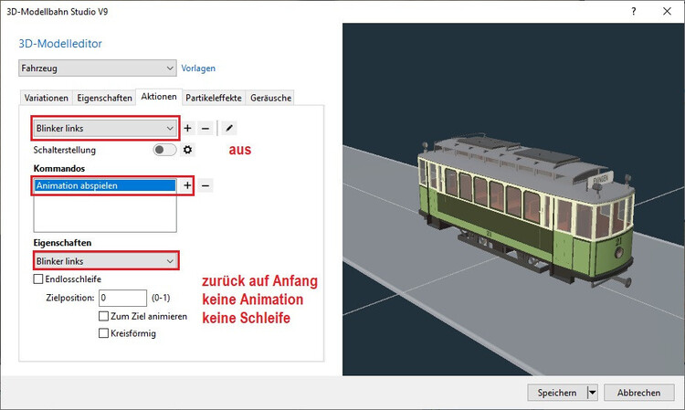Open the Geräusche tab
This screenshot has width=685, height=410.
coord(270,98)
